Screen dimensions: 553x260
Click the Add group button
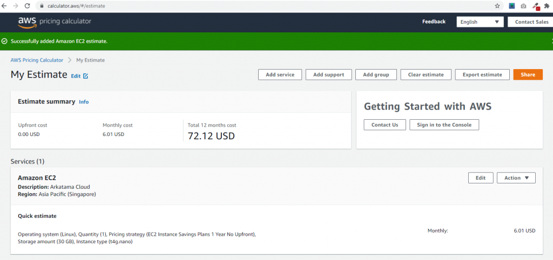tap(376, 74)
